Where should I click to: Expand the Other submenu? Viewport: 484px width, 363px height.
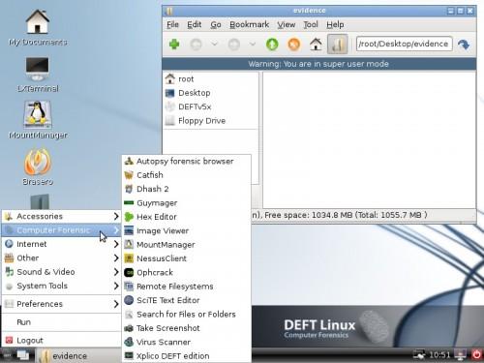click(x=62, y=257)
